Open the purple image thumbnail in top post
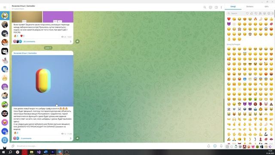The height and width of the screenshot is (155, 275). (x=58, y=17)
